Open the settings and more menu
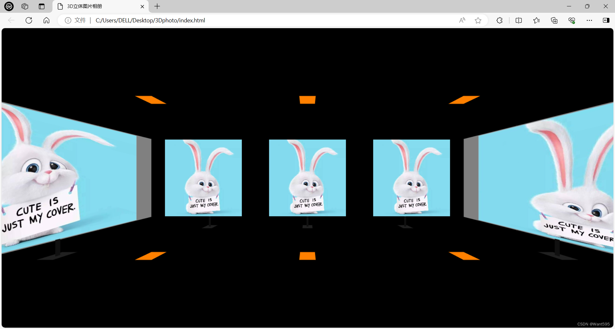615x329 pixels. click(x=589, y=20)
